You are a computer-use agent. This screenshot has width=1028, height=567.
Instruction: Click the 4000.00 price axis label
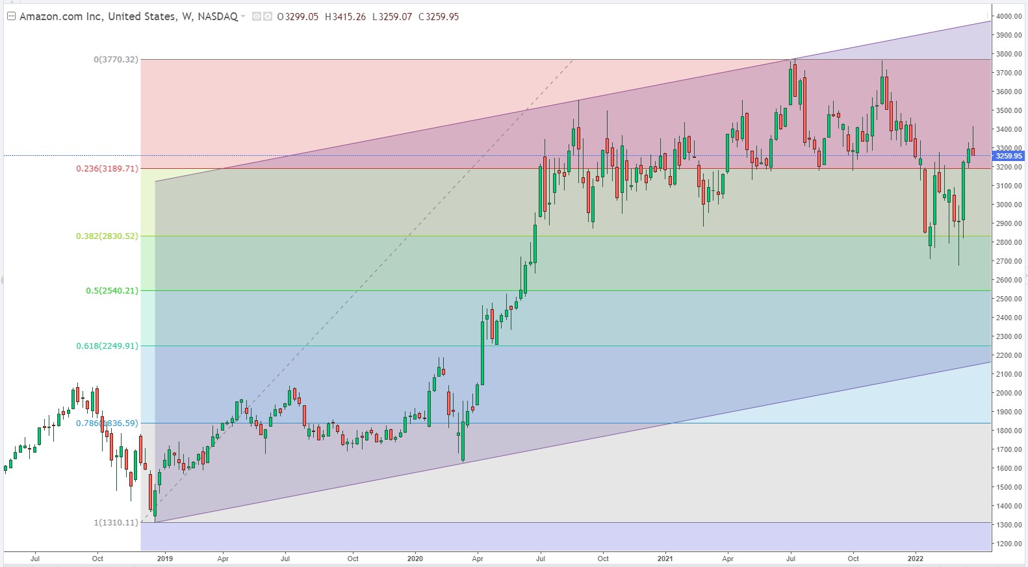click(x=1009, y=16)
